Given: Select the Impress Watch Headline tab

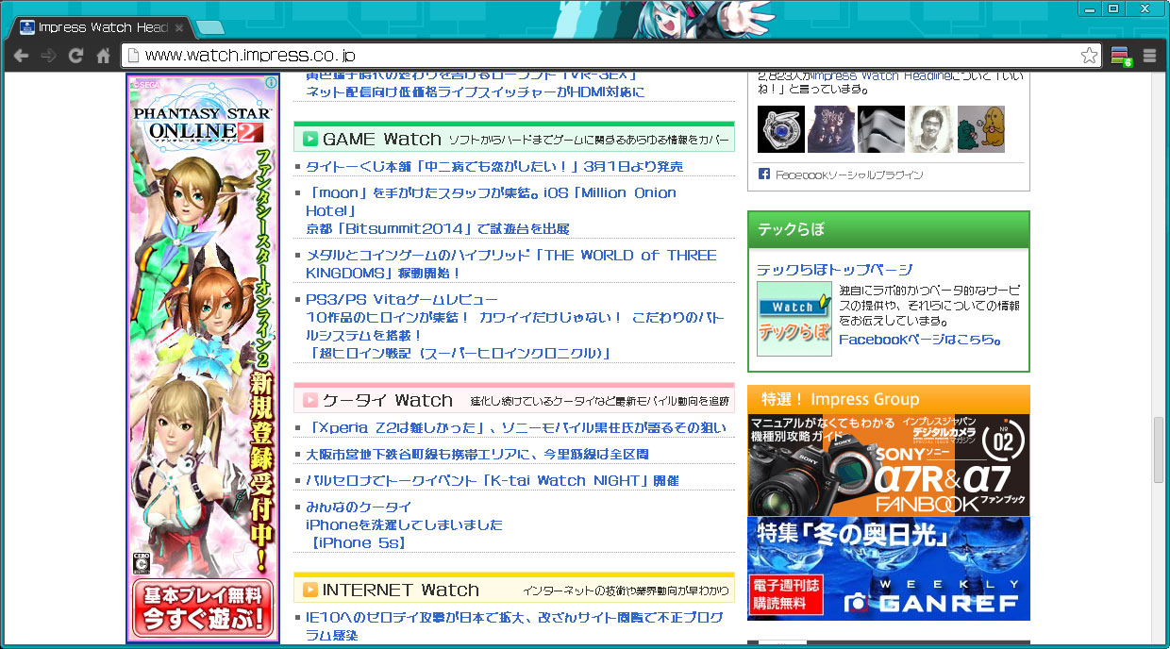Looking at the screenshot, I should [x=99, y=27].
